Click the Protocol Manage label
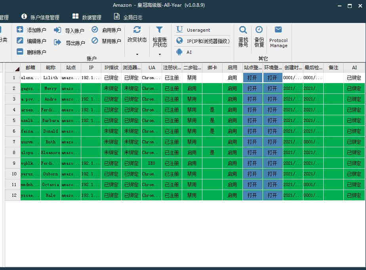The width and height of the screenshot is (366, 270). coord(278,43)
